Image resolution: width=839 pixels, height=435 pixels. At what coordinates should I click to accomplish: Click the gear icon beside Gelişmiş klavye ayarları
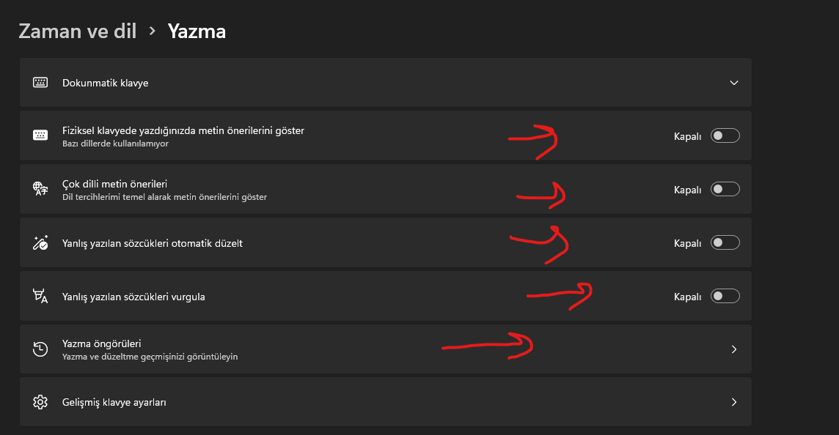pos(40,402)
